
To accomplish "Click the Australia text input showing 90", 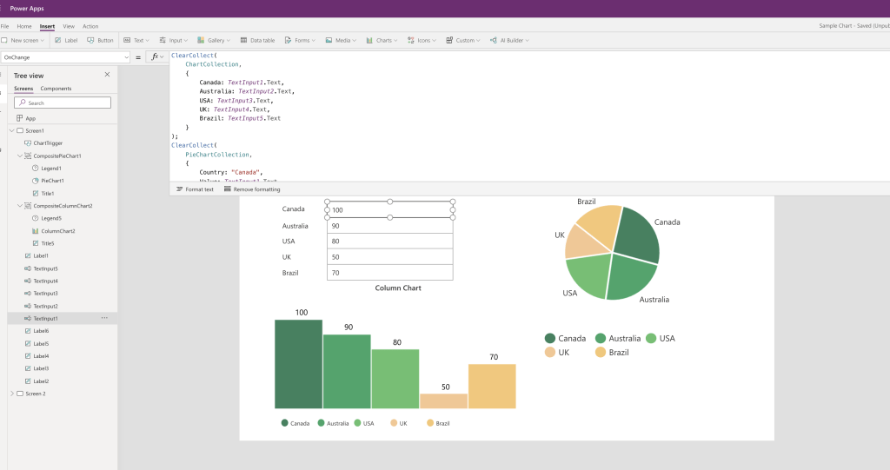I will click(x=389, y=226).
